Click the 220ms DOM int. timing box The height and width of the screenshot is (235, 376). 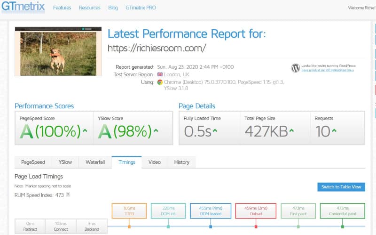pos(168,211)
